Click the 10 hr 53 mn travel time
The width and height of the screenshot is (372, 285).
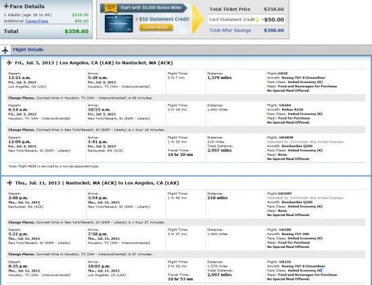click(180, 279)
